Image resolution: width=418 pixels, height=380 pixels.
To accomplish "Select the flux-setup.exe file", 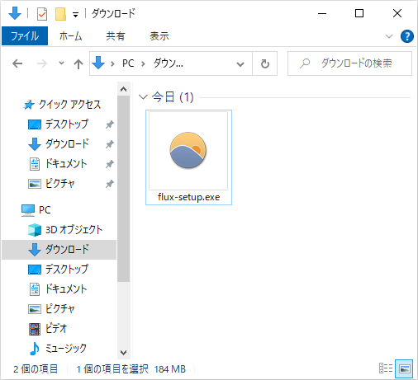I will tap(188, 157).
